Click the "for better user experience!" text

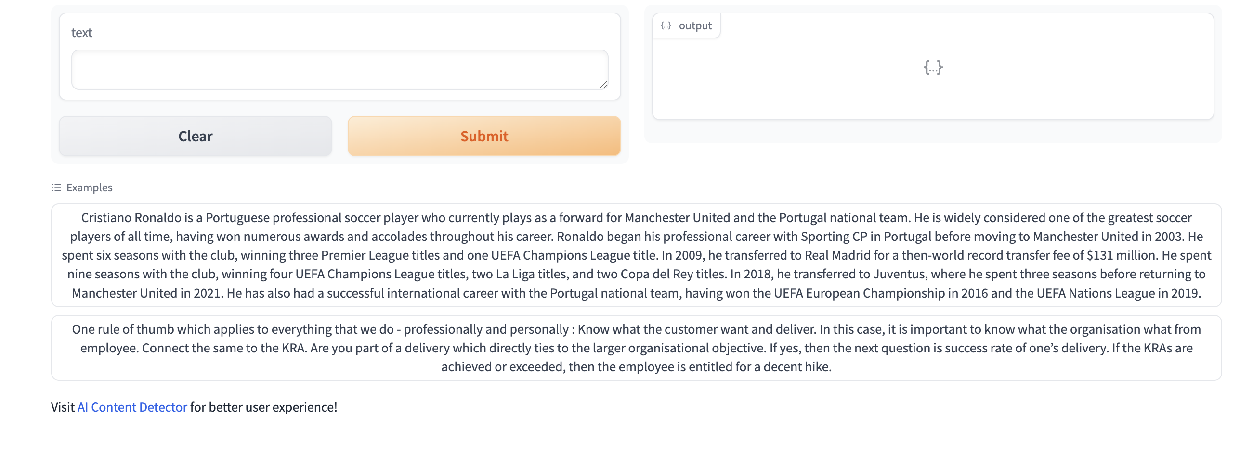point(263,407)
